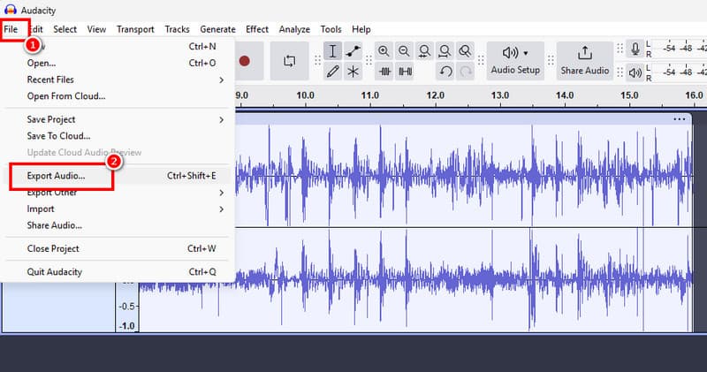Select the Selection (I-beam) tool
Image resolution: width=707 pixels, height=372 pixels.
point(332,51)
